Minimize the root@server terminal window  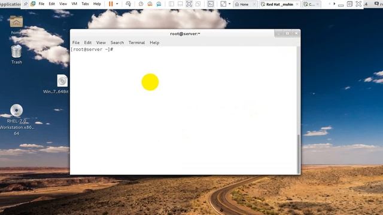pos(279,33)
